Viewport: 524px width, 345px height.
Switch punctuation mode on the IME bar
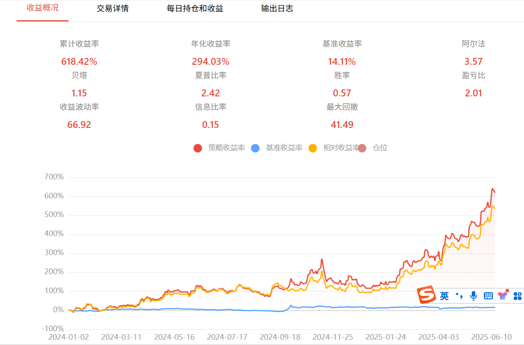[x=459, y=296]
